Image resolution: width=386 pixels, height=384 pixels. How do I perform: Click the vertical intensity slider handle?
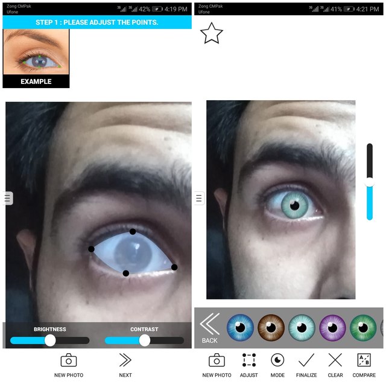point(369,183)
